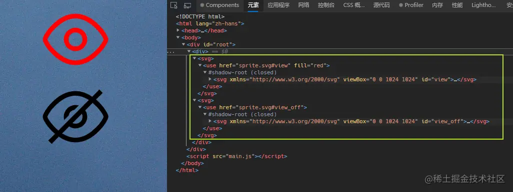Switch to the 源代码 tab
This screenshot has height=192, width=513.
(x=382, y=5)
